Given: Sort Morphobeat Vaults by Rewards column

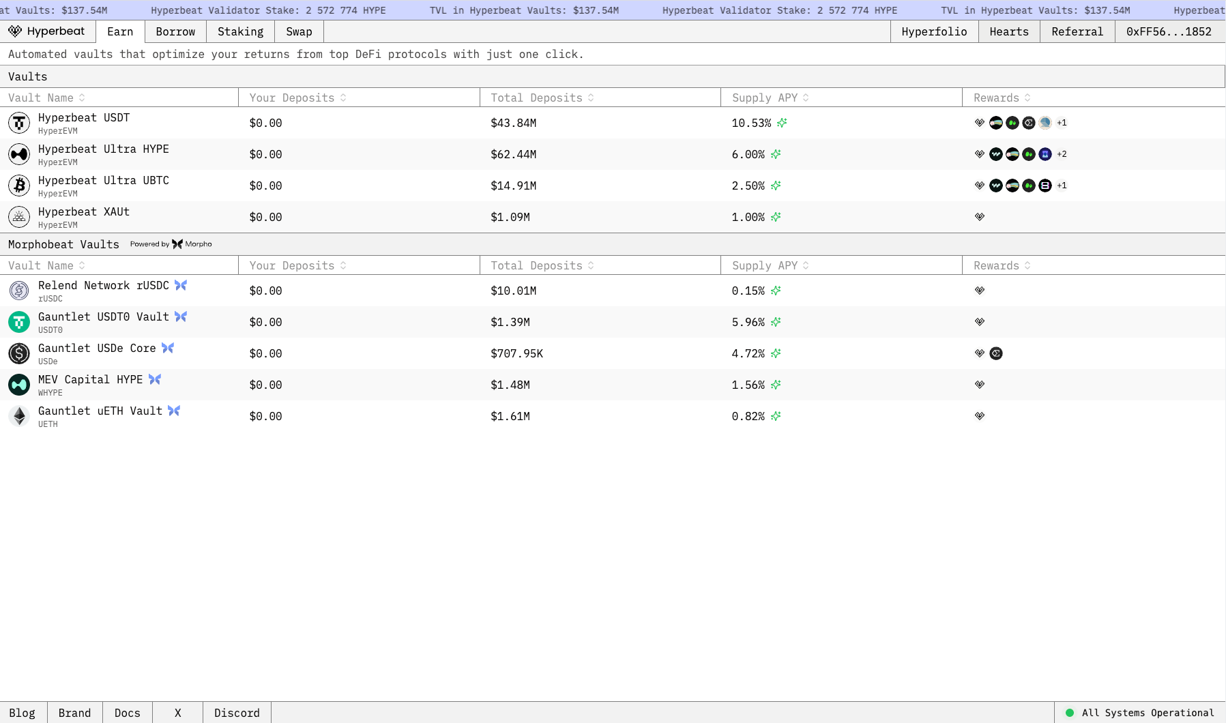Looking at the screenshot, I should [x=1002, y=265].
